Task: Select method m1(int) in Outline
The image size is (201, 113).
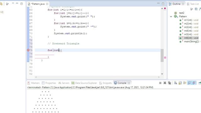Action: click(x=189, y=20)
